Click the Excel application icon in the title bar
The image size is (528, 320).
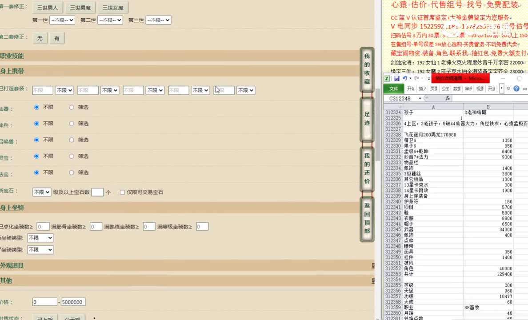pos(387,78)
